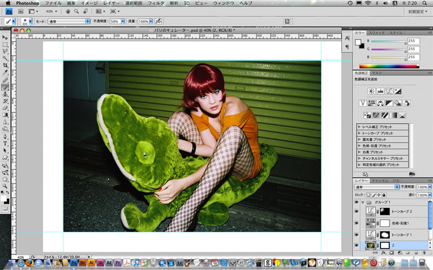433x270 pixels.
Task: Add a Black & White adjustment
Action: [x=389, y=103]
